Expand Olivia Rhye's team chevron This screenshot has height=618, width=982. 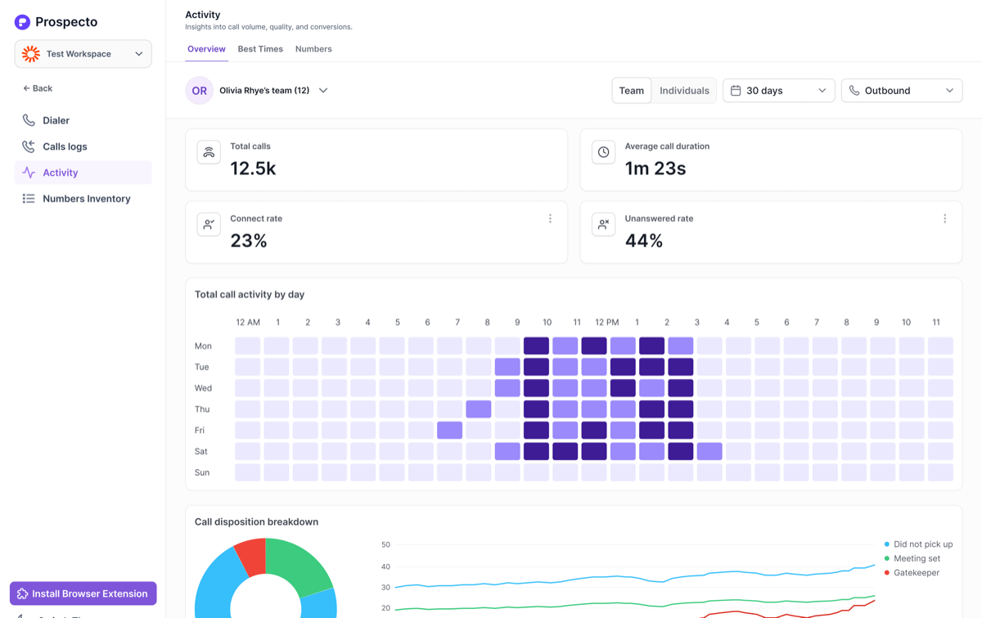323,91
